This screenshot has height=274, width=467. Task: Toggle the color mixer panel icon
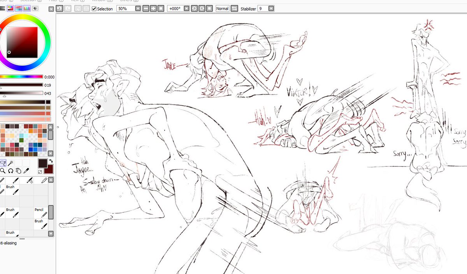[19, 8]
